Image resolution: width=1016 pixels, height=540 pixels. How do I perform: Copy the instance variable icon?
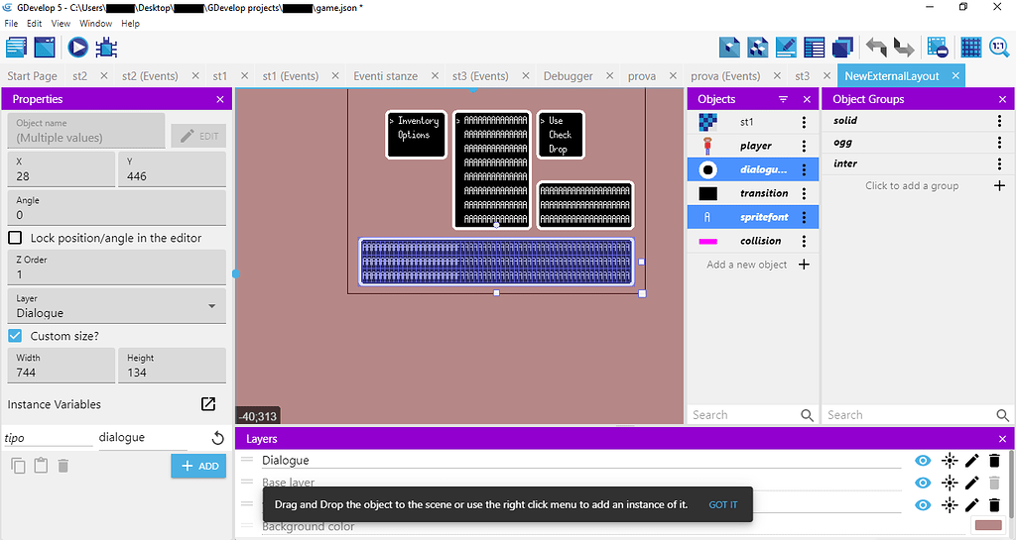pos(18,465)
